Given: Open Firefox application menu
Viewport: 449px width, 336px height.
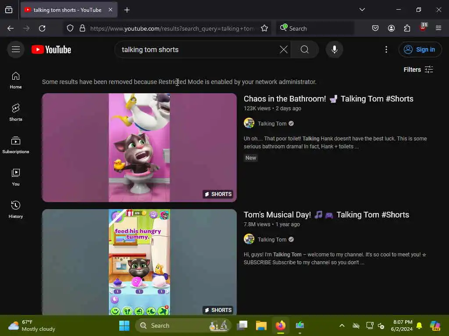Looking at the screenshot, I should (438, 28).
